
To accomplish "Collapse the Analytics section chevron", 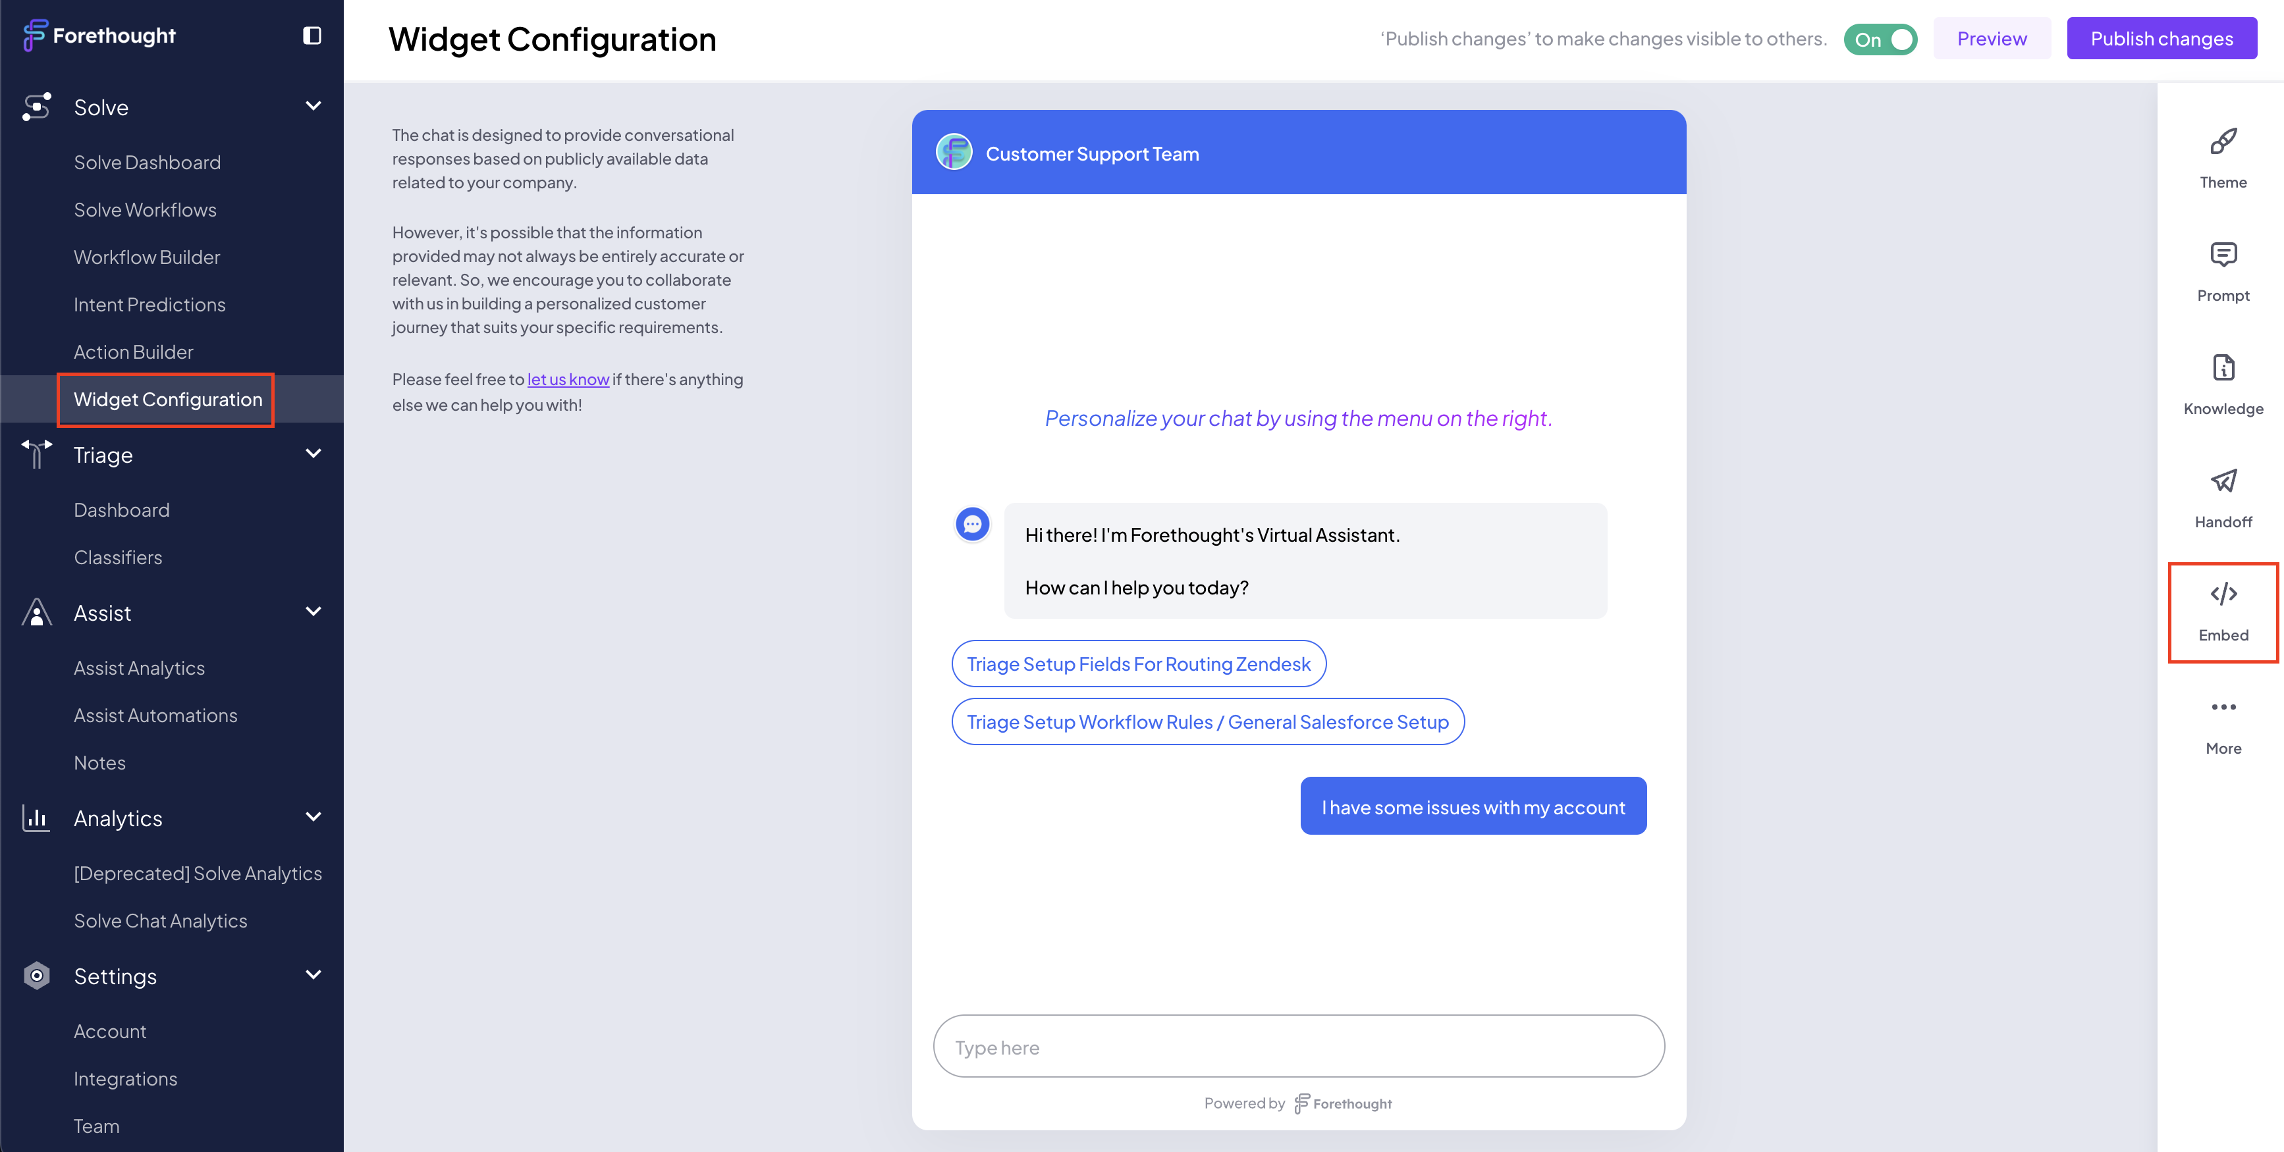I will 313,817.
